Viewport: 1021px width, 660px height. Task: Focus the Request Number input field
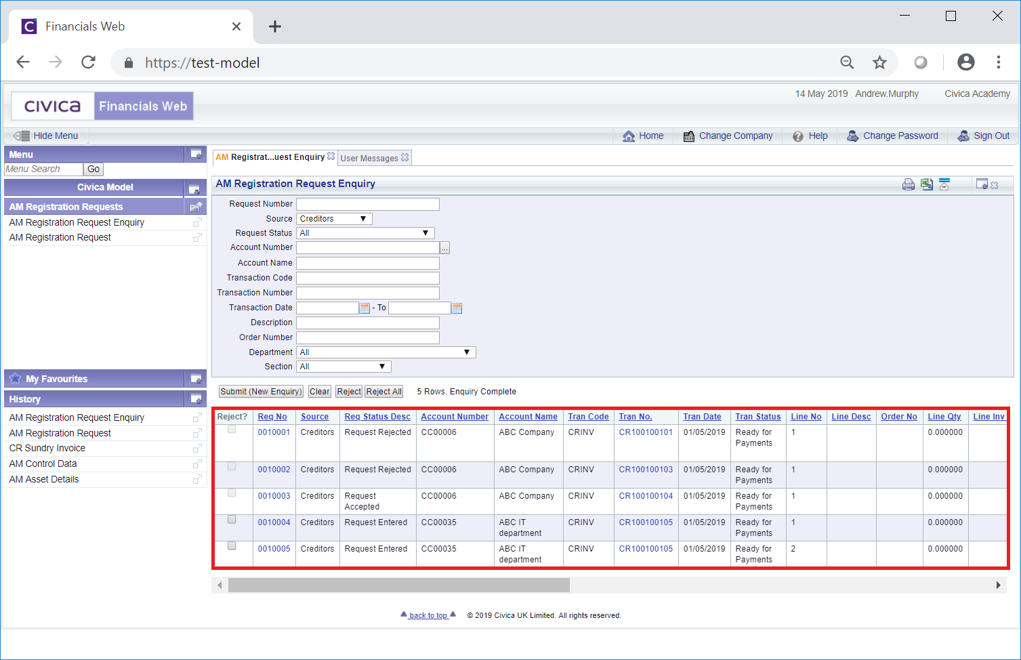pyautogui.click(x=368, y=204)
